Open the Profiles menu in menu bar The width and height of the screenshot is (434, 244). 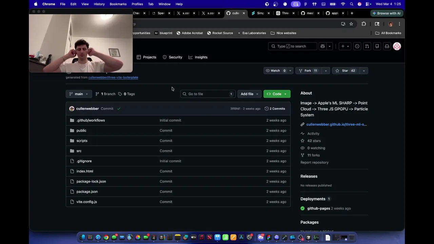click(x=137, y=4)
